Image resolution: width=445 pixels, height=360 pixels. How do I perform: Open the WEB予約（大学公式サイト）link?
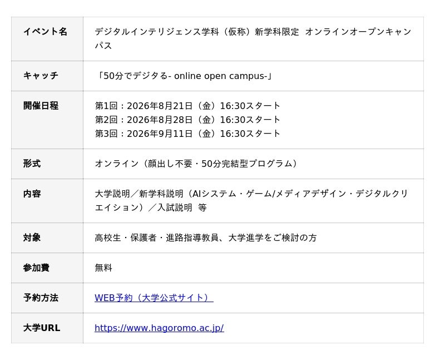pos(154,298)
